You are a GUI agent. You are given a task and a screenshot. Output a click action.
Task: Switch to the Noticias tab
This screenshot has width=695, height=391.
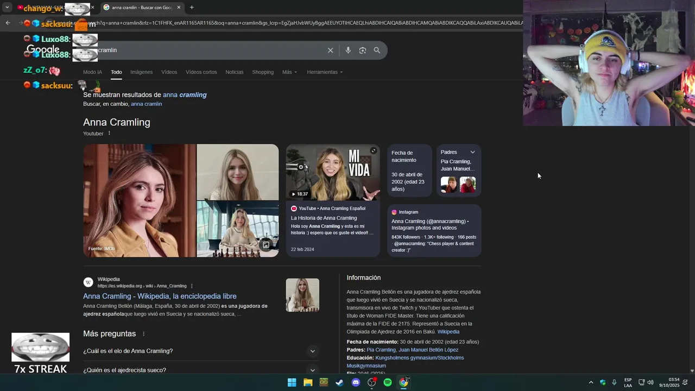tap(235, 72)
